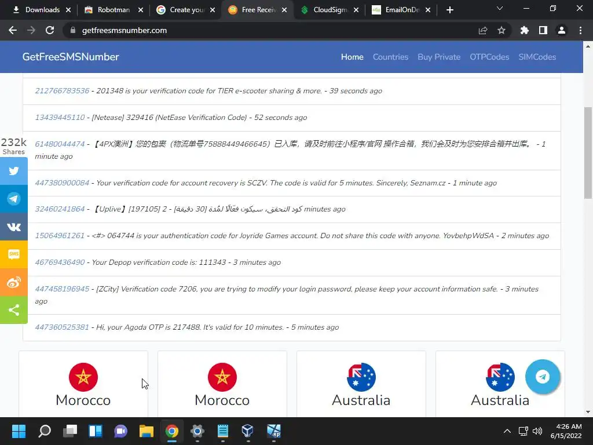The height and width of the screenshot is (445, 593).
Task: Open Settings gear on the taskbar
Action: [197, 431]
